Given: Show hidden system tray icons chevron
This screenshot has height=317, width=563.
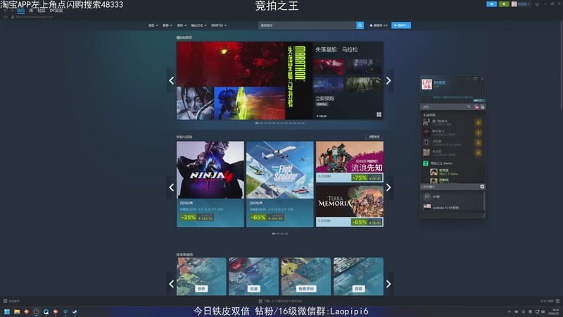Looking at the screenshot, I should click(509, 311).
